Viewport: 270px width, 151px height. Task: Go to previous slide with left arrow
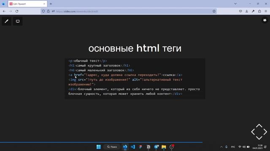[253, 132]
